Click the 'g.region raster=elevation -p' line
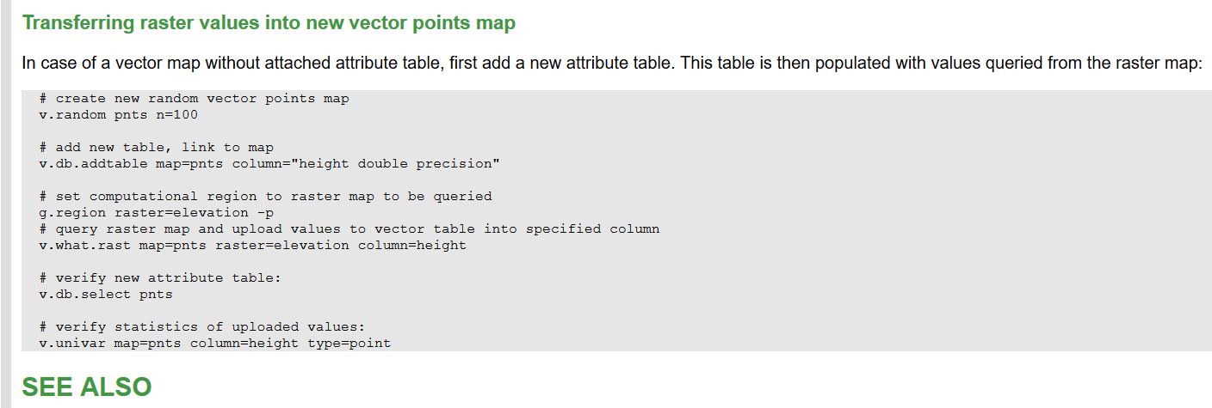 point(157,213)
